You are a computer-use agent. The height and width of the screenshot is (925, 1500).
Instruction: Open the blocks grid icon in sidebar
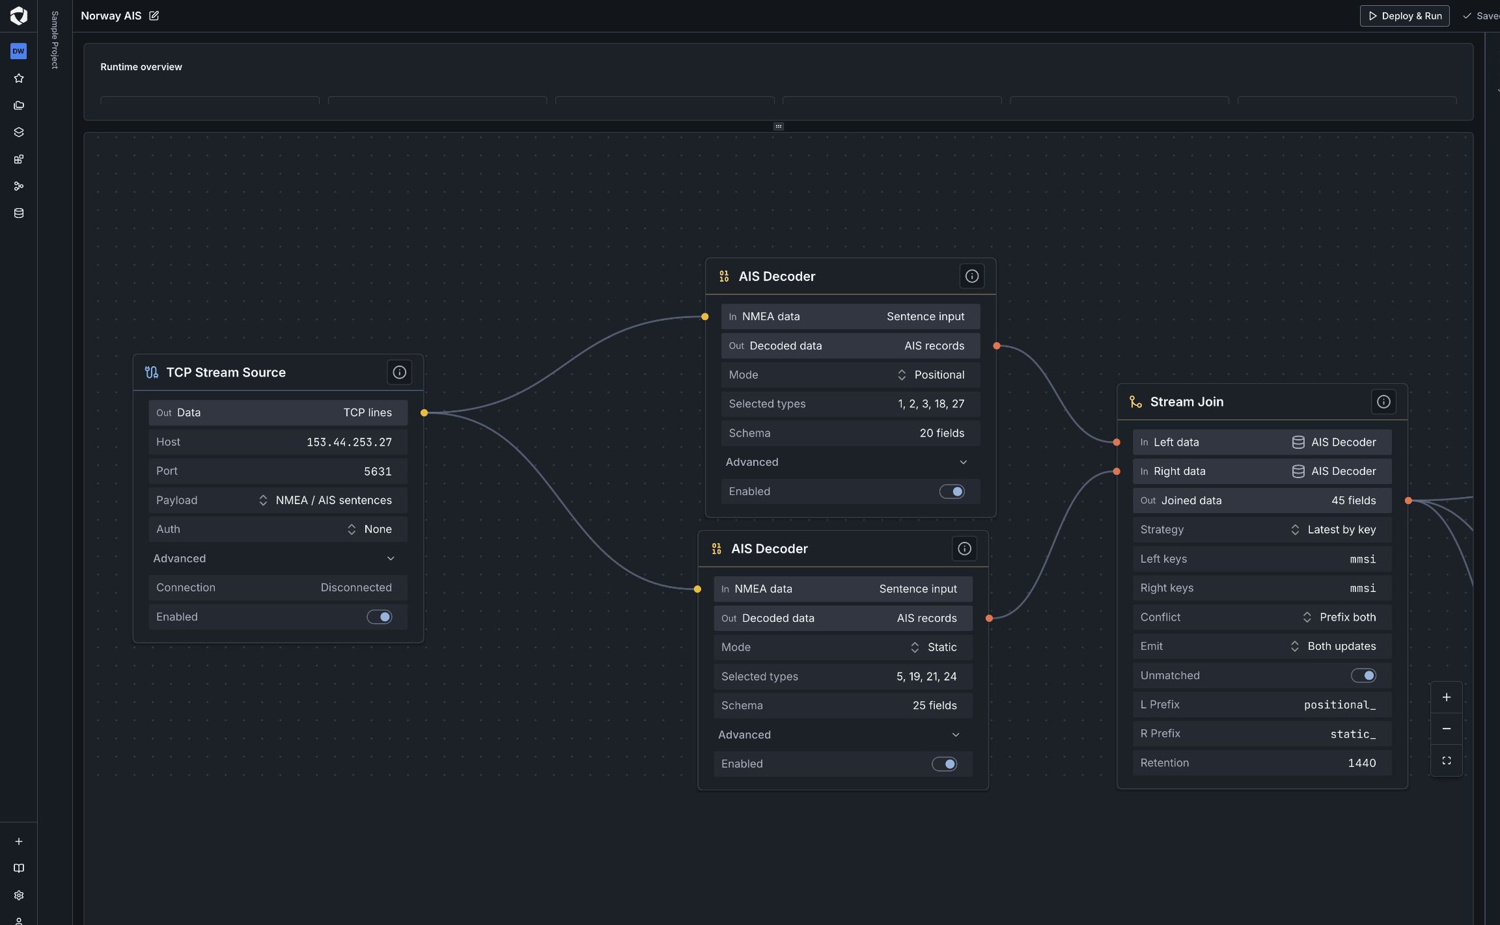[19, 159]
